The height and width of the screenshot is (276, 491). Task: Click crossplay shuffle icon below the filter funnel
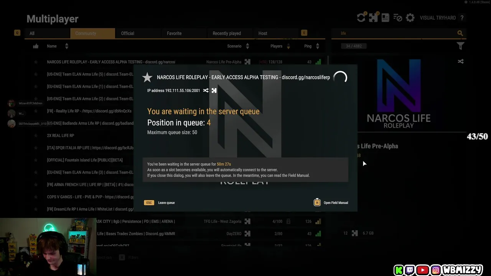coord(461,61)
